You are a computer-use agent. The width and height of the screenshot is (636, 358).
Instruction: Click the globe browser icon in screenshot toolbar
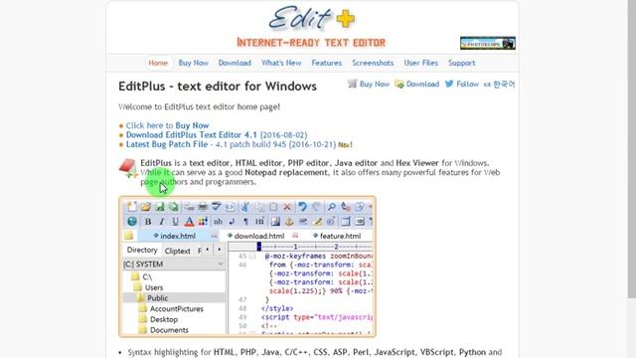pos(132,221)
